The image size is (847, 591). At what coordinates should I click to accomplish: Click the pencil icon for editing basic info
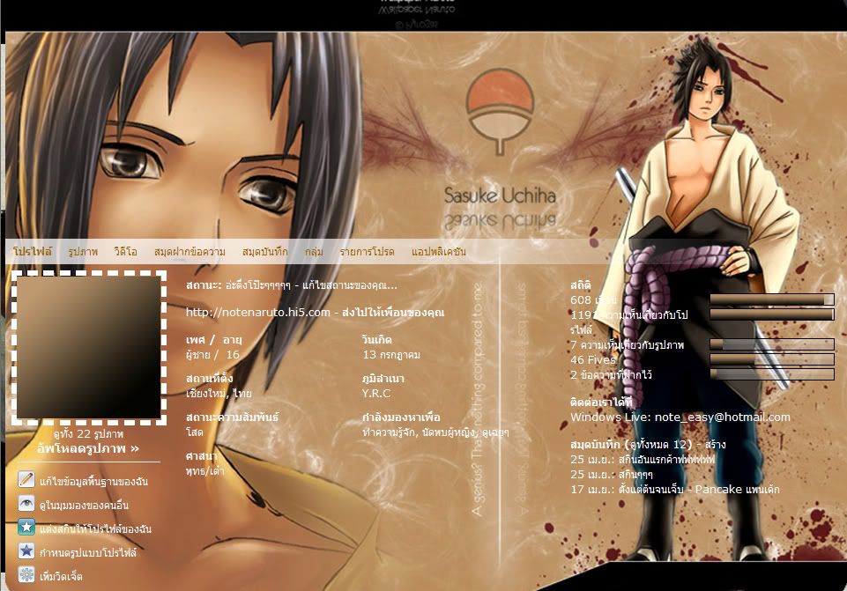click(26, 479)
